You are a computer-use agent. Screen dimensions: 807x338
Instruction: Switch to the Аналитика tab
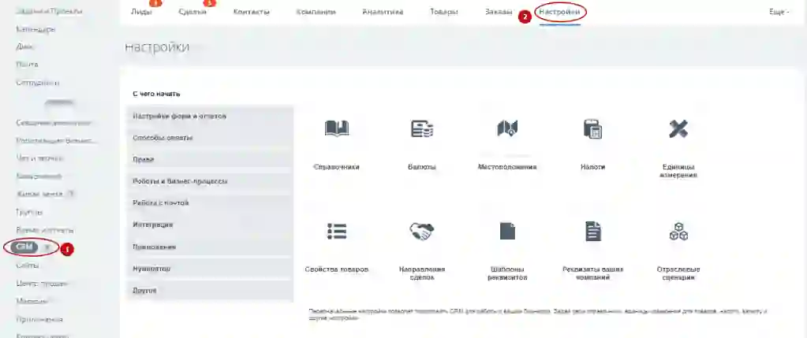point(383,12)
